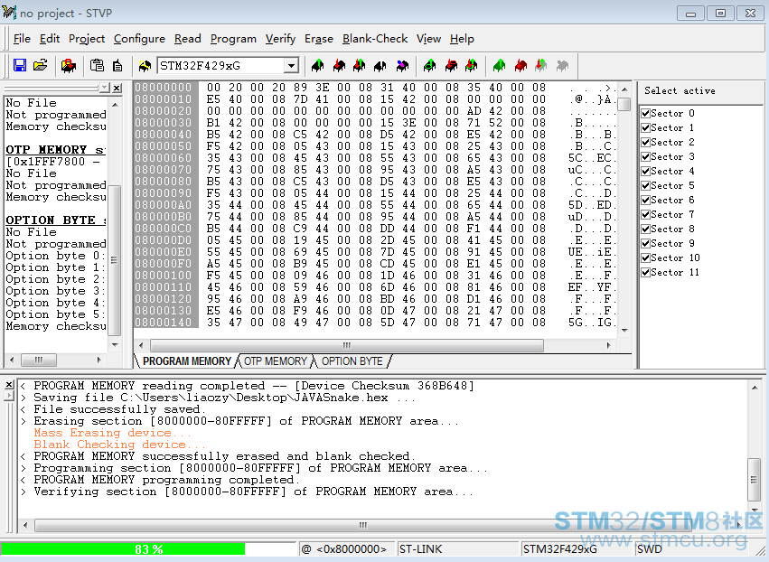This screenshot has width=769, height=562.
Task: Switch to the OTP MEMORY tab
Action: [x=275, y=361]
